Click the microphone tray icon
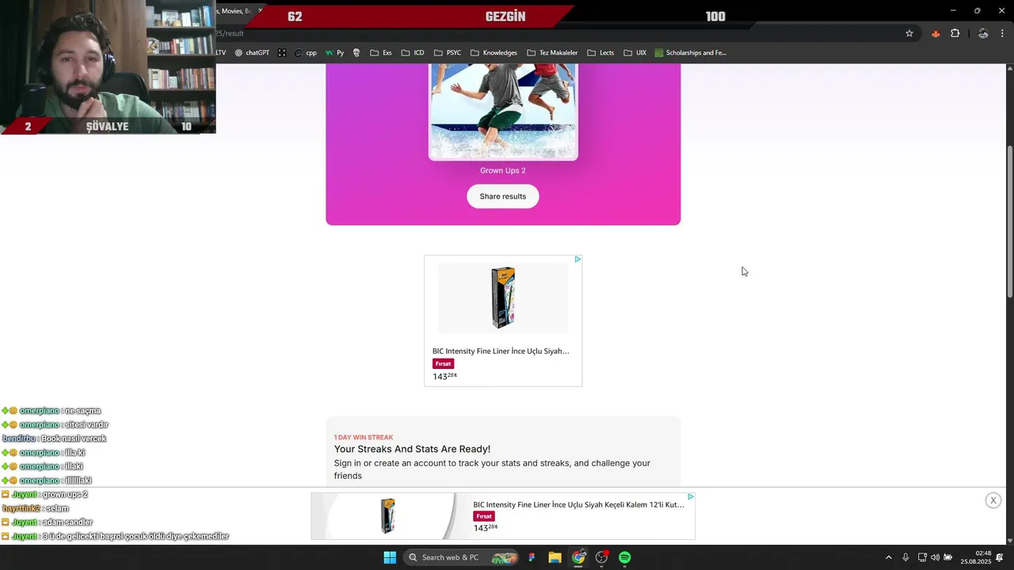The image size is (1014, 570). (x=905, y=557)
